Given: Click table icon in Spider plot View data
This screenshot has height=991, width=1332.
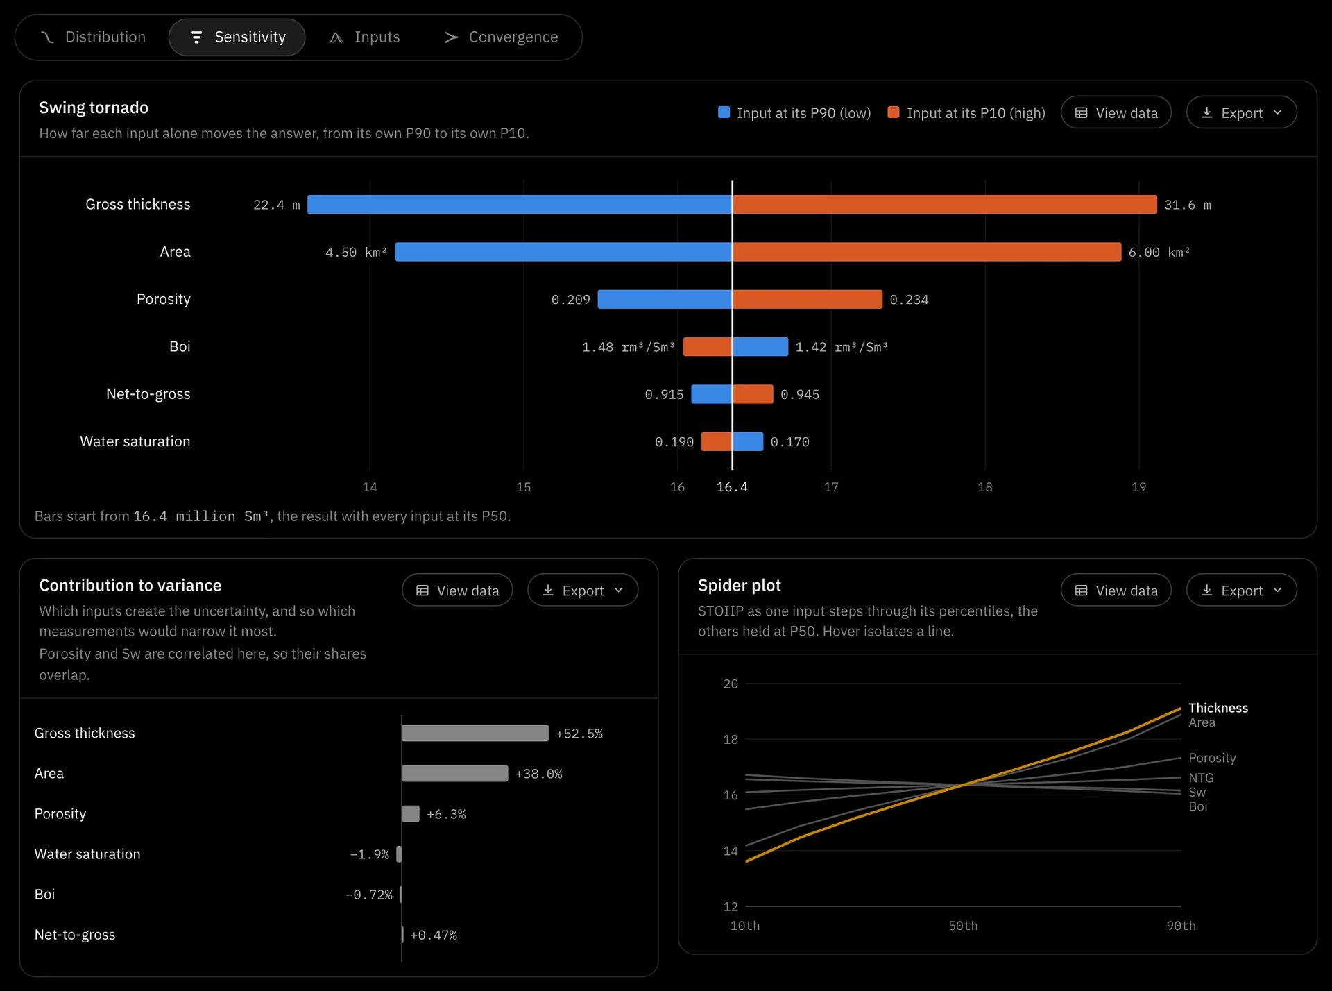Looking at the screenshot, I should pyautogui.click(x=1081, y=590).
